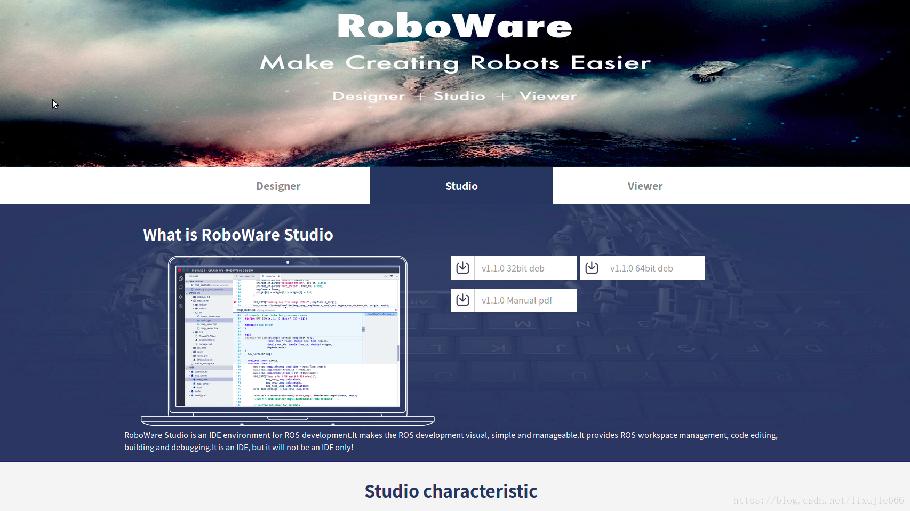Image resolution: width=910 pixels, height=511 pixels.
Task: Switch to the map_saver.cpp editor tab
Action: click(x=246, y=276)
